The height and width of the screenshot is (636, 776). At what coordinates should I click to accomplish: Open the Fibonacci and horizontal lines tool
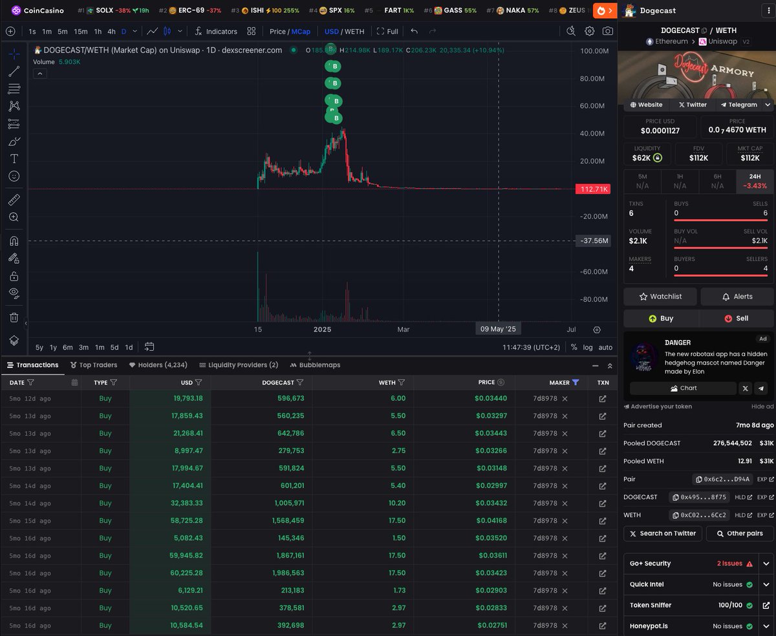pos(14,89)
